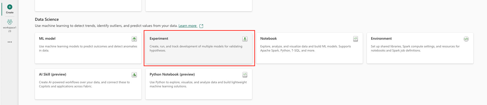Select the Python Notebook (preview) title
Image resolution: width=487 pixels, height=105 pixels.
click(172, 74)
